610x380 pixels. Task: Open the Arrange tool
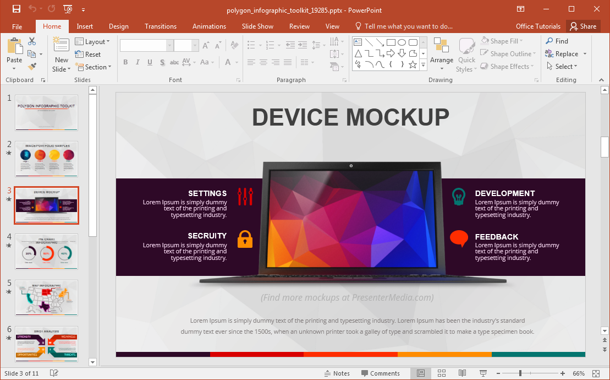point(441,54)
